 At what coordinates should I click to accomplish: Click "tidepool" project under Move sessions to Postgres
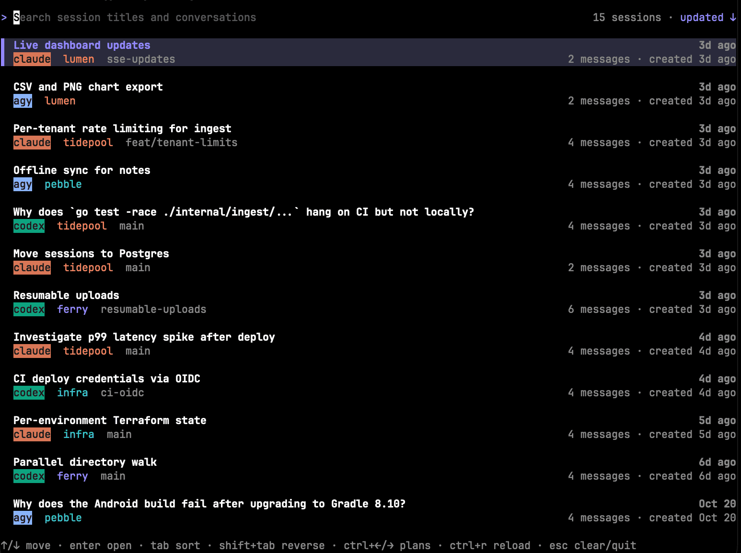coord(88,267)
